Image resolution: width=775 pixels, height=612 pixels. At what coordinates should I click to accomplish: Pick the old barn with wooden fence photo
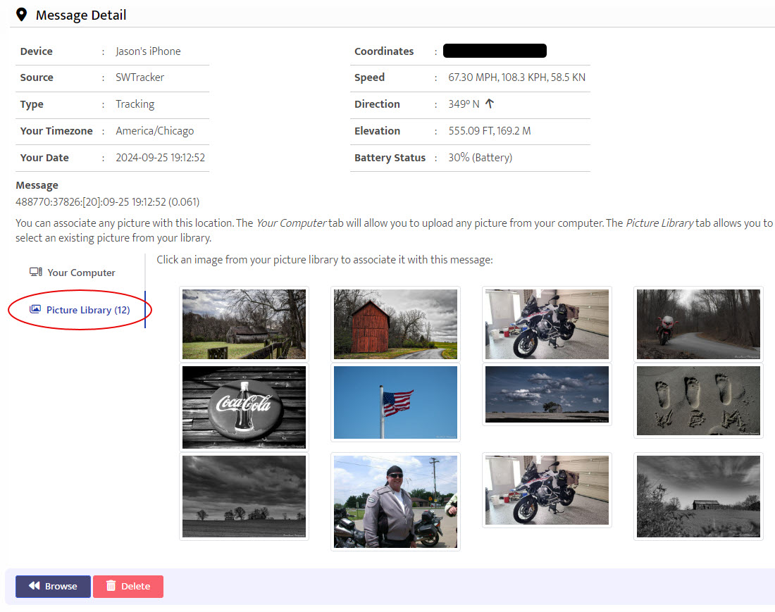pos(244,324)
